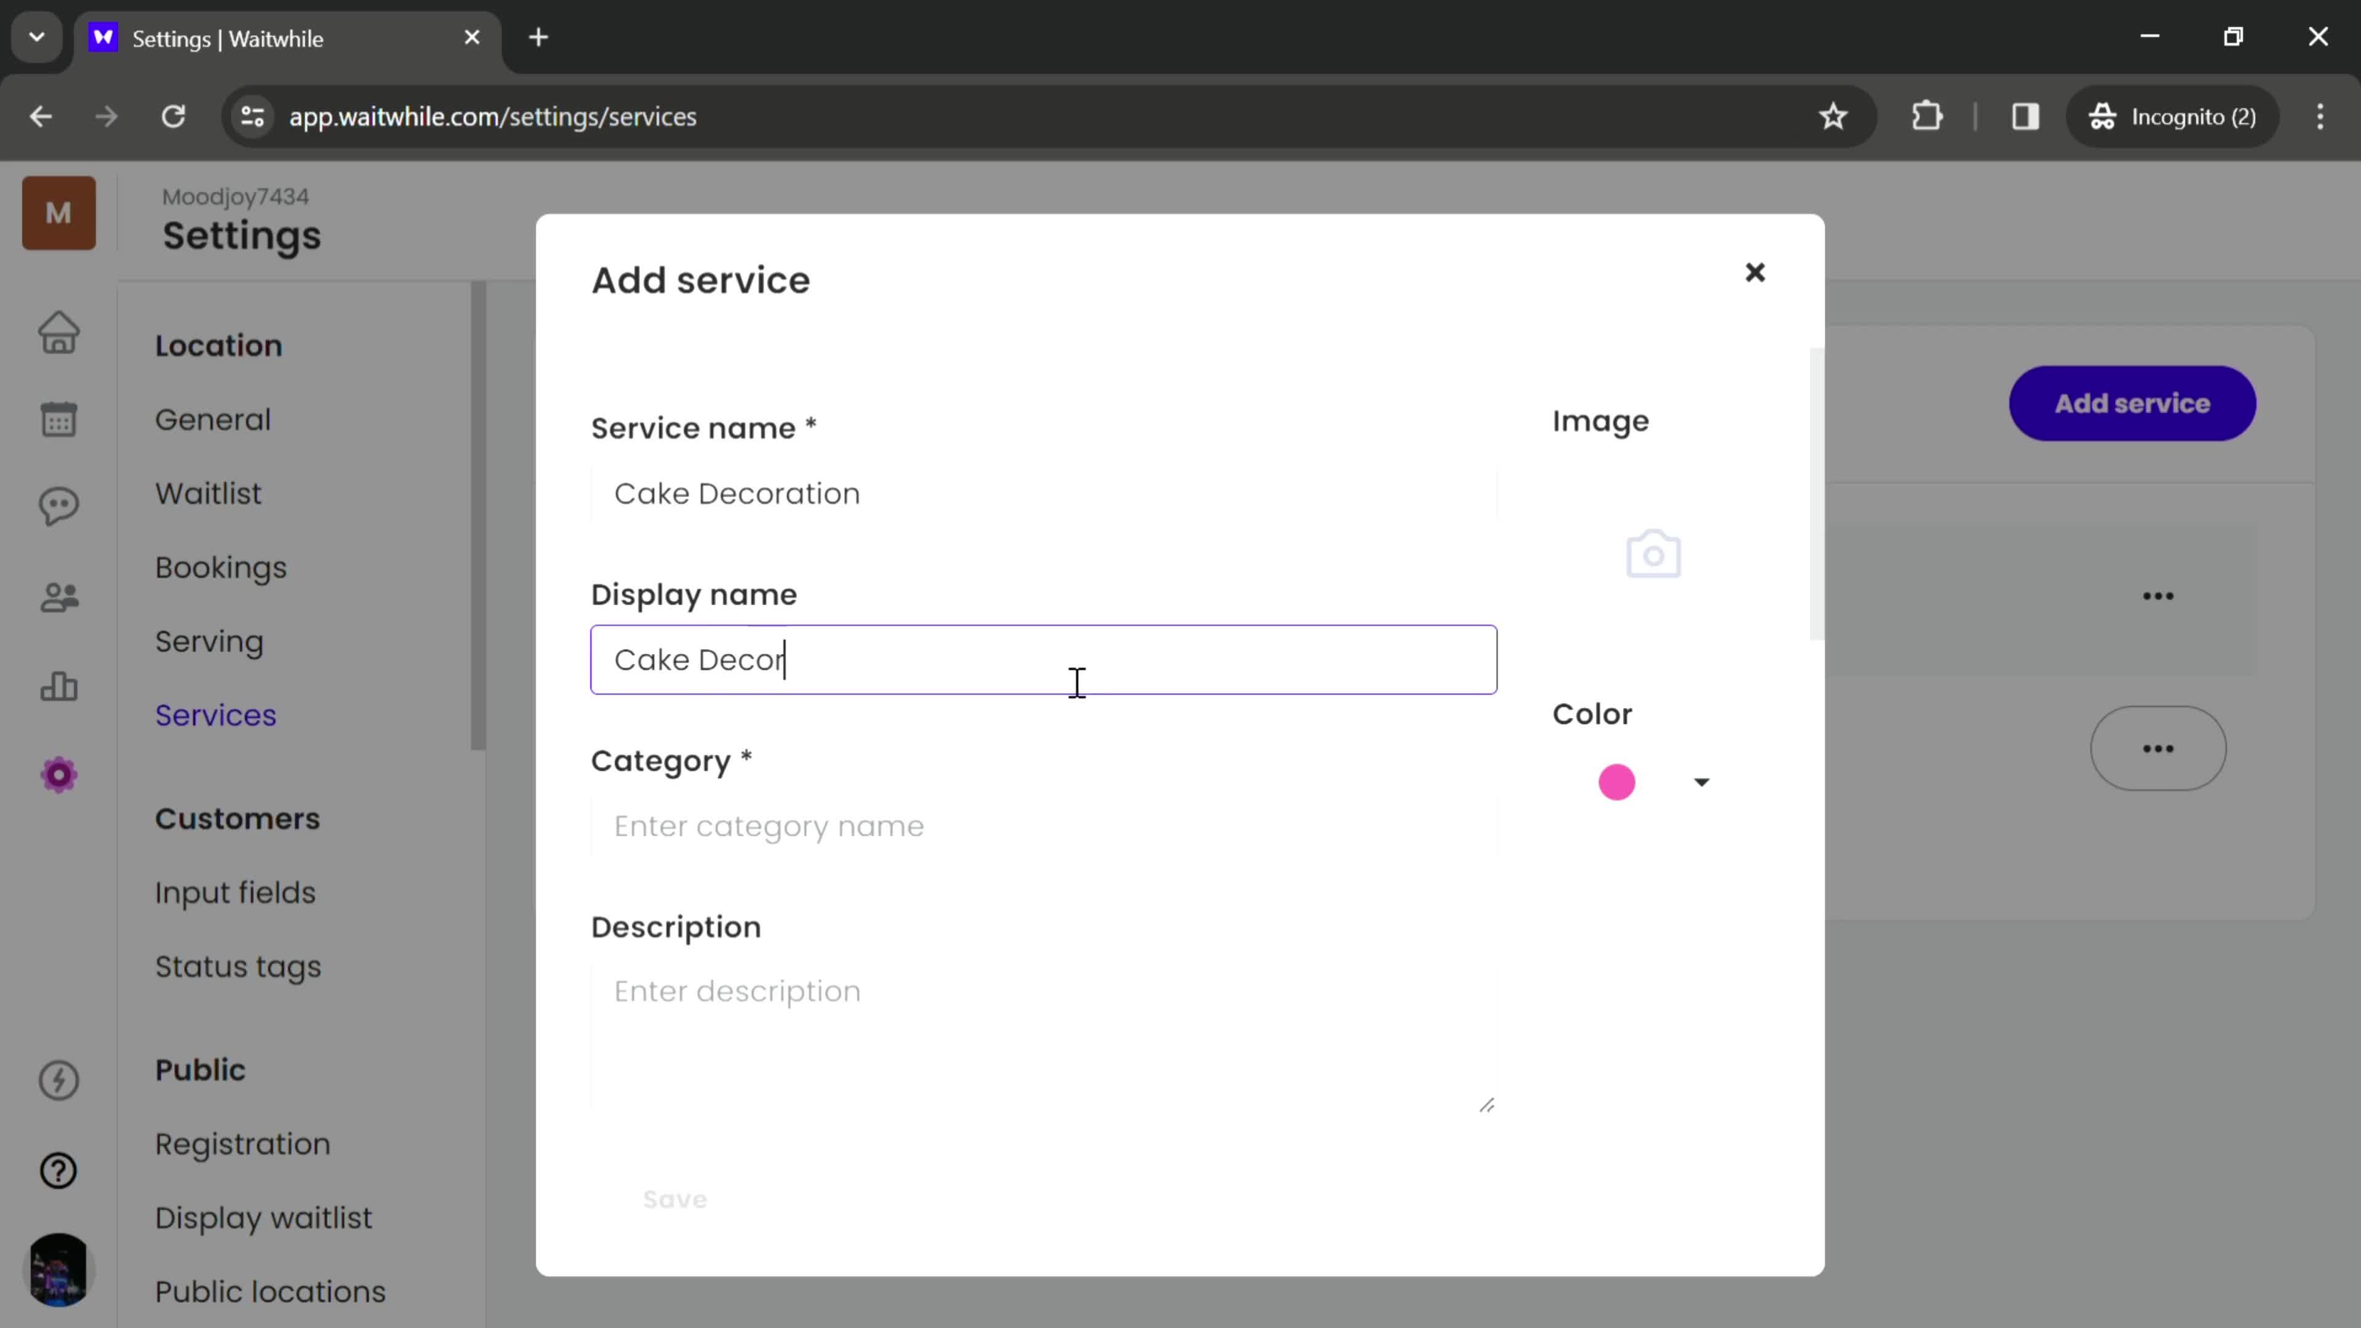This screenshot has height=1328, width=2361.
Task: Open Registration settings
Action: (x=243, y=1145)
